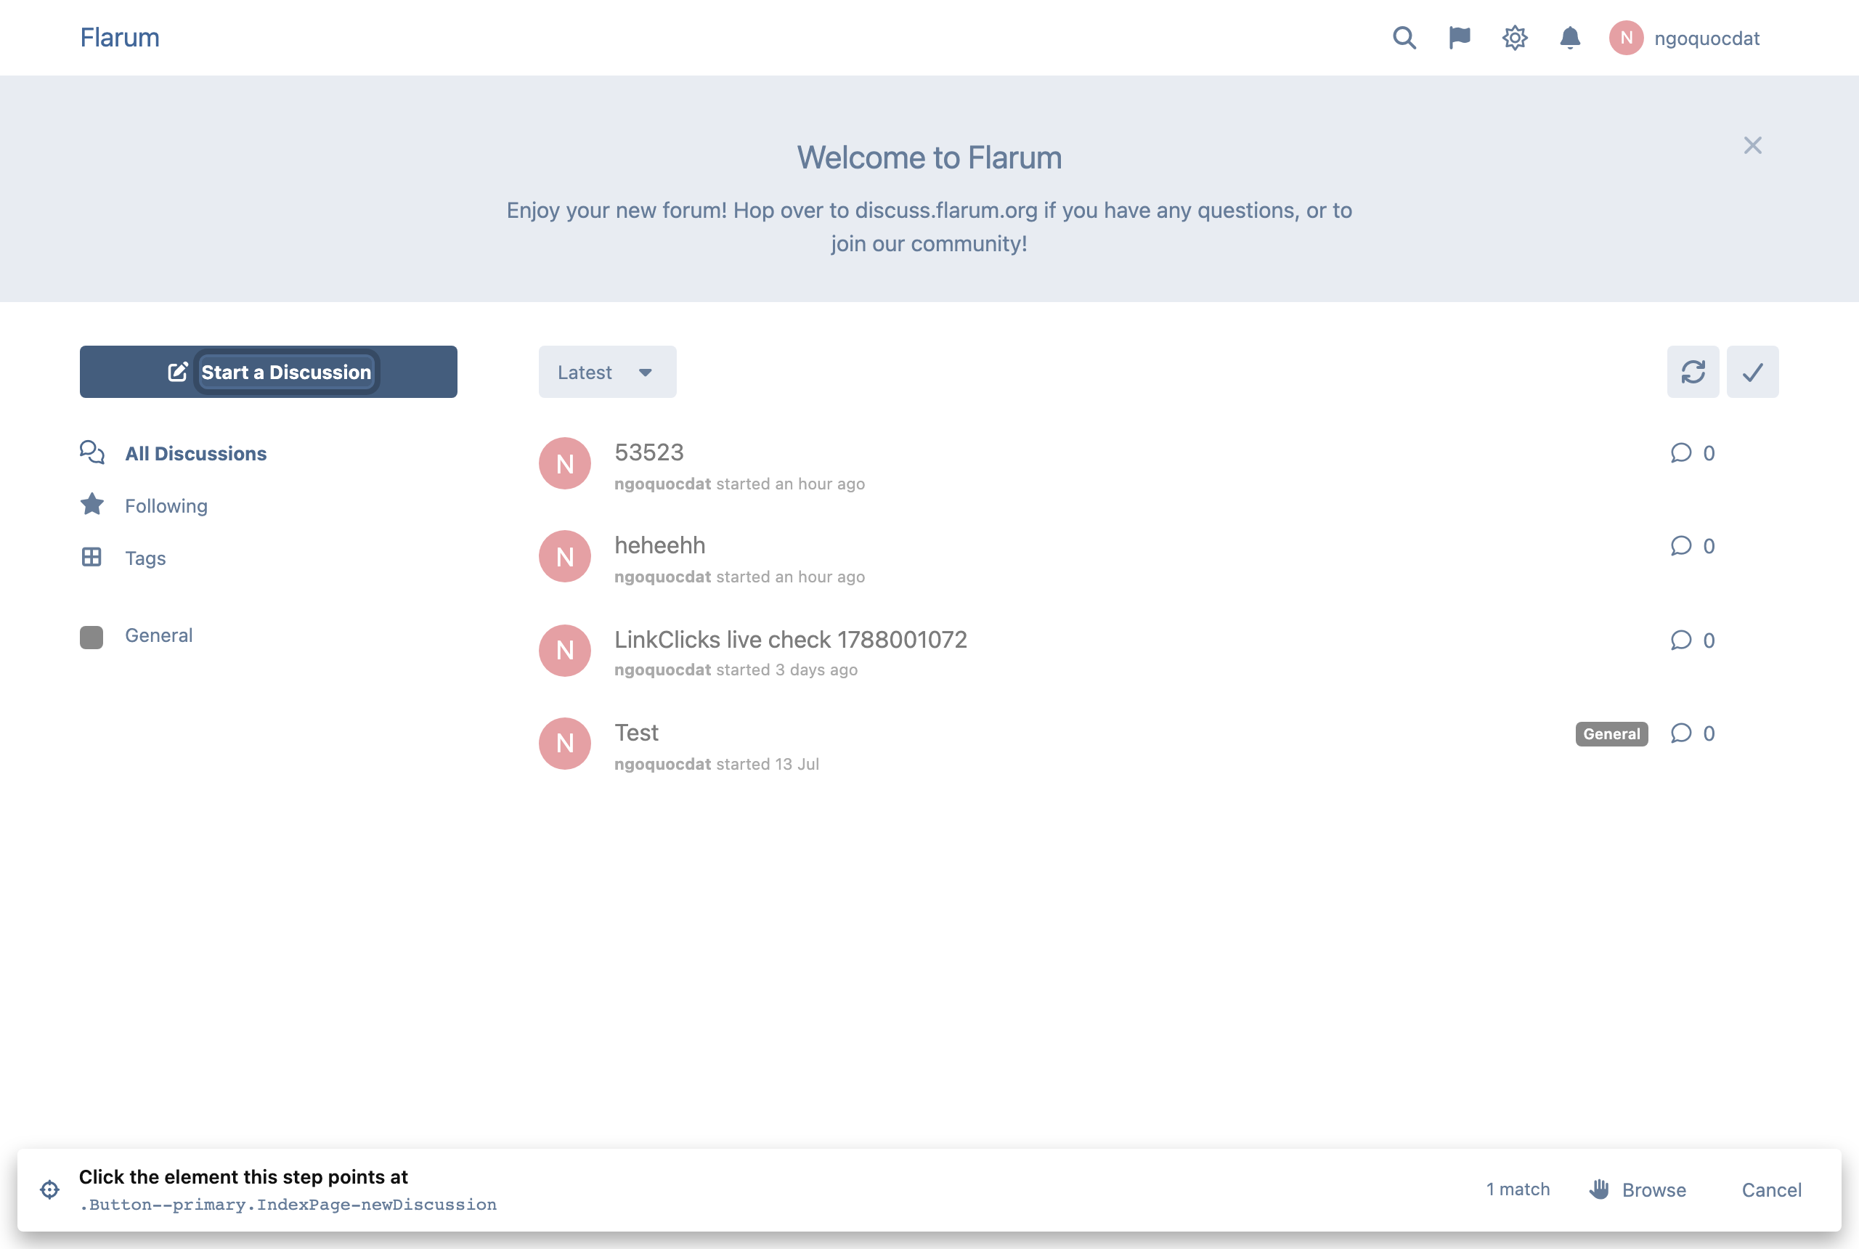Click the All Discussions chat icon

click(x=91, y=452)
